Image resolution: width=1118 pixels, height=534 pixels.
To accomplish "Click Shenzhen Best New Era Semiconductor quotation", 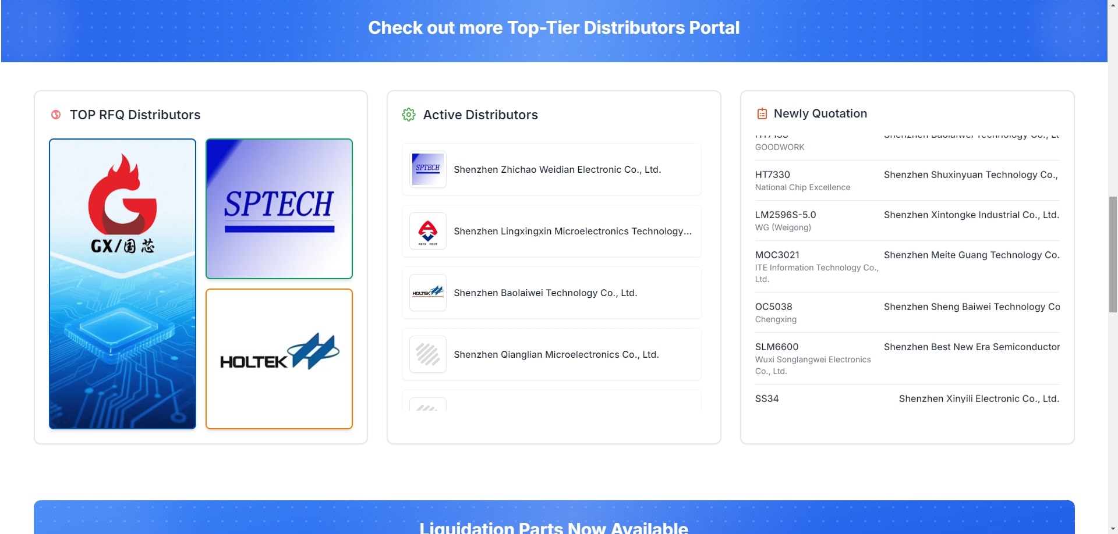I will point(972,347).
